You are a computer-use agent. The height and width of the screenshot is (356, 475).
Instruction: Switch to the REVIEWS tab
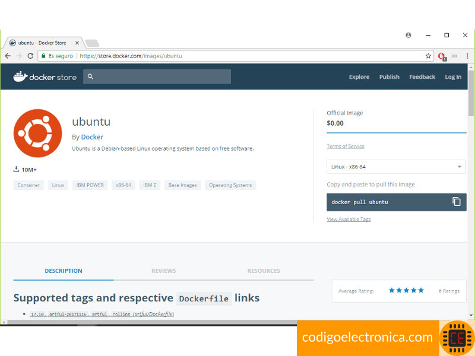(x=164, y=271)
